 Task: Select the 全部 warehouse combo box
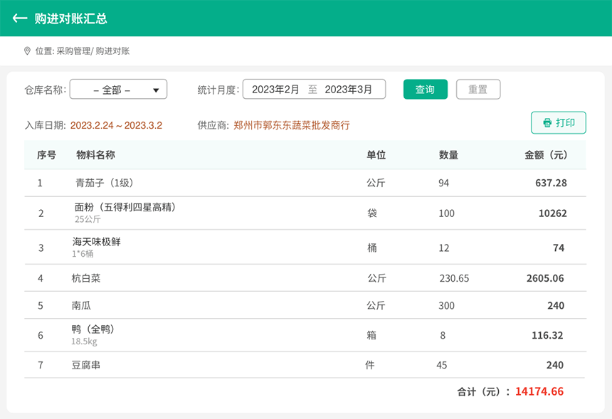click(118, 90)
